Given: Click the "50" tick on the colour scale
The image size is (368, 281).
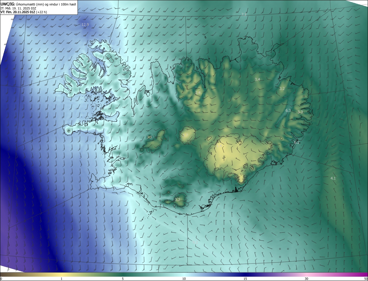Looking at the screenshot, I should tap(366, 279).
